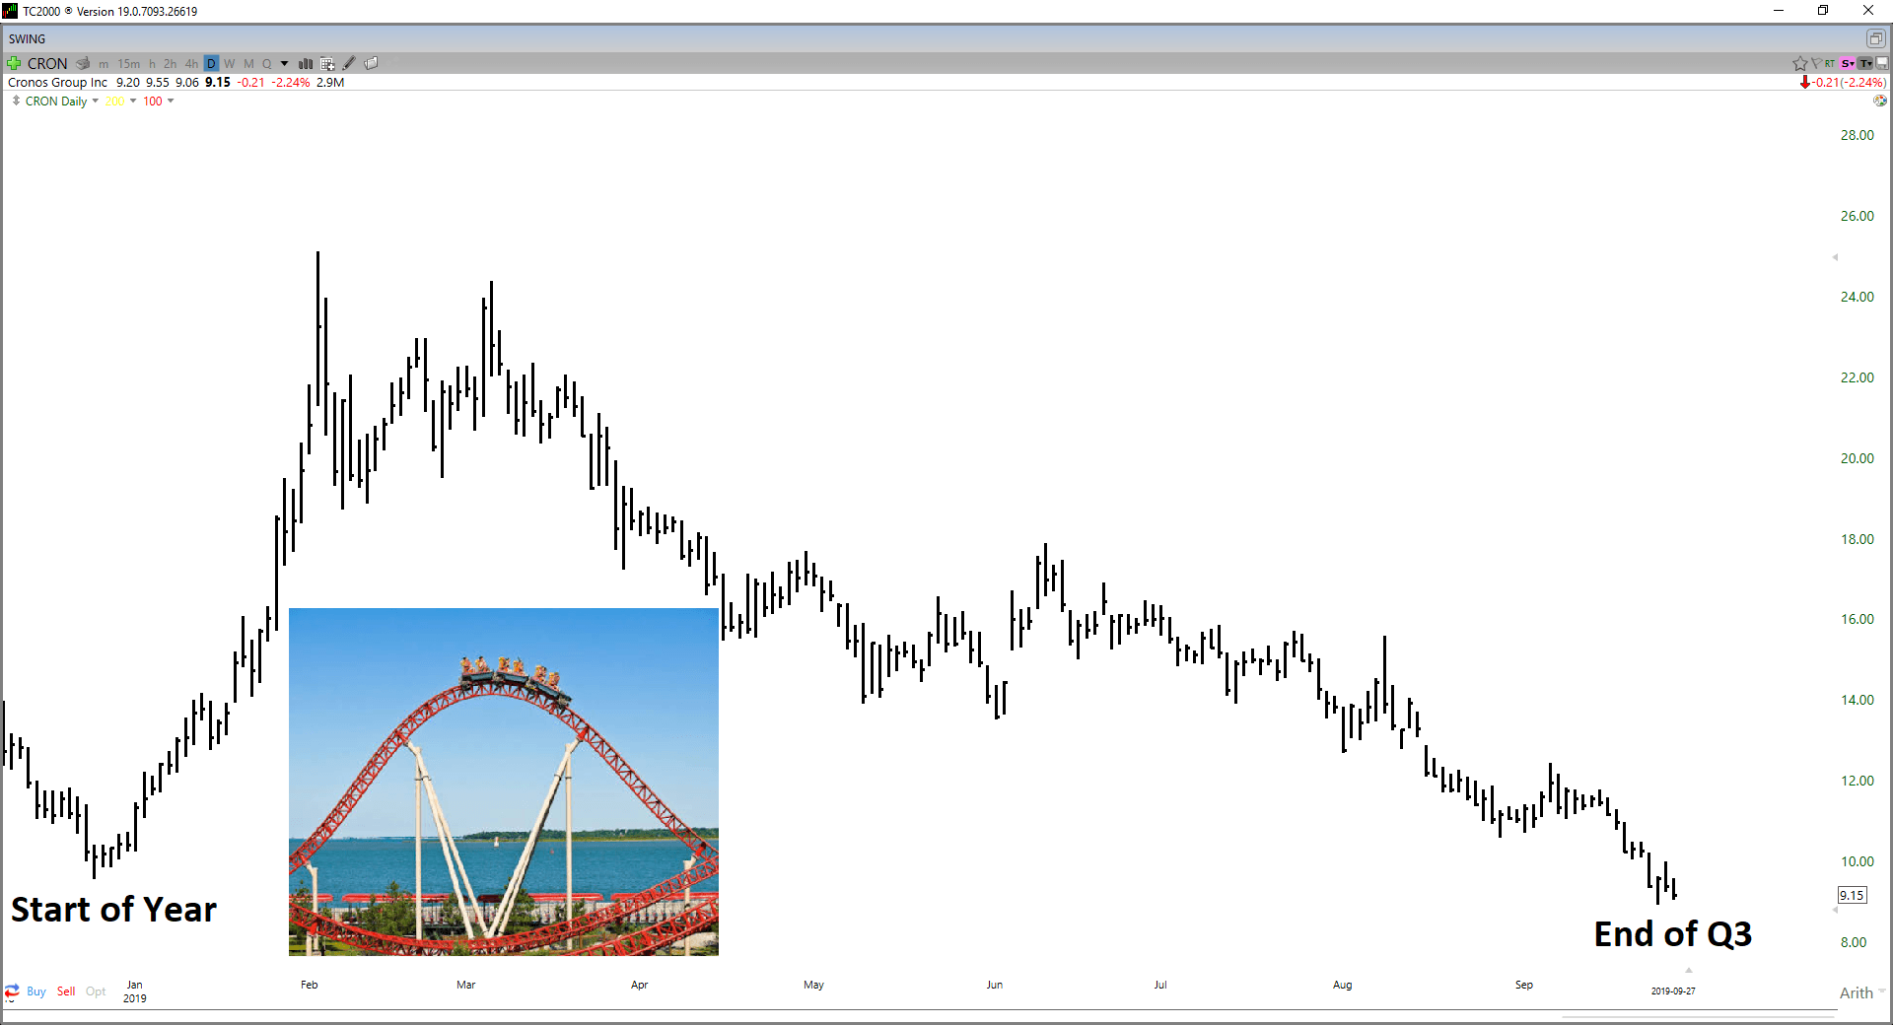Click the add indicator bar-chart icon
This screenshot has height=1025, width=1893.
point(306,63)
